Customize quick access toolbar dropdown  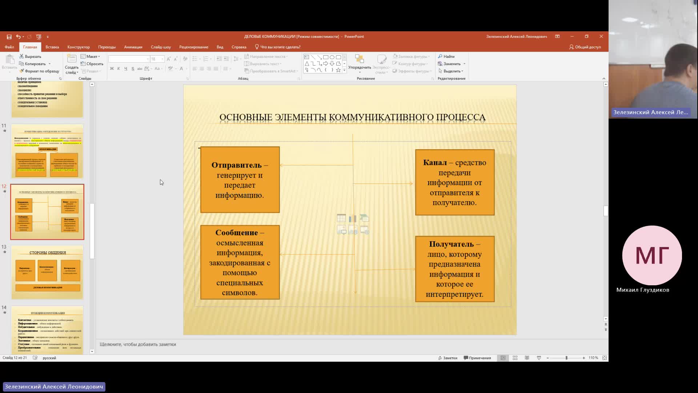tap(48, 36)
